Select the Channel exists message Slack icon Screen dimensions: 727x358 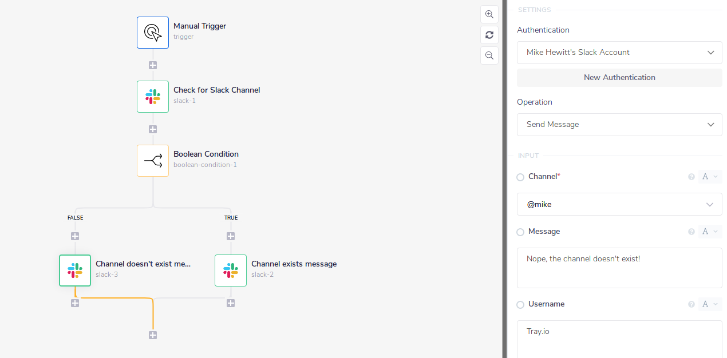click(x=231, y=271)
